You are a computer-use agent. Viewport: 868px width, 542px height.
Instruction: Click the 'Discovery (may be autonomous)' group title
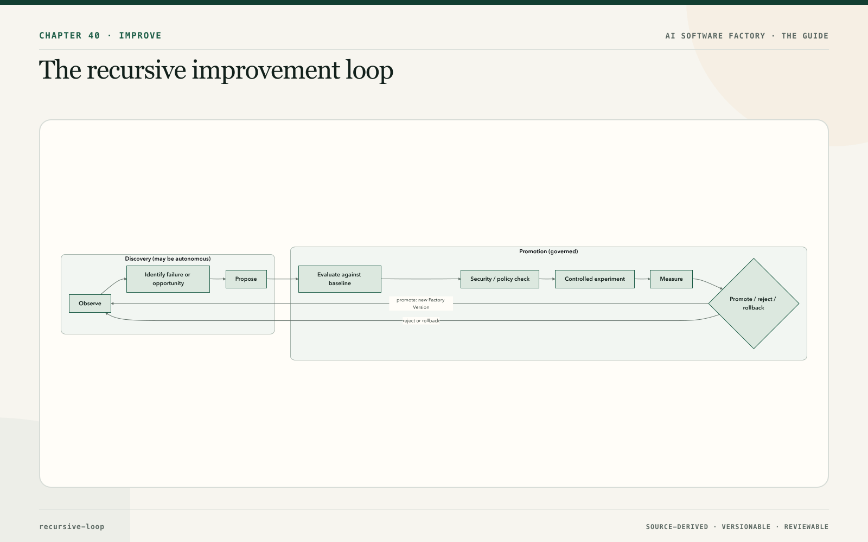click(x=168, y=259)
